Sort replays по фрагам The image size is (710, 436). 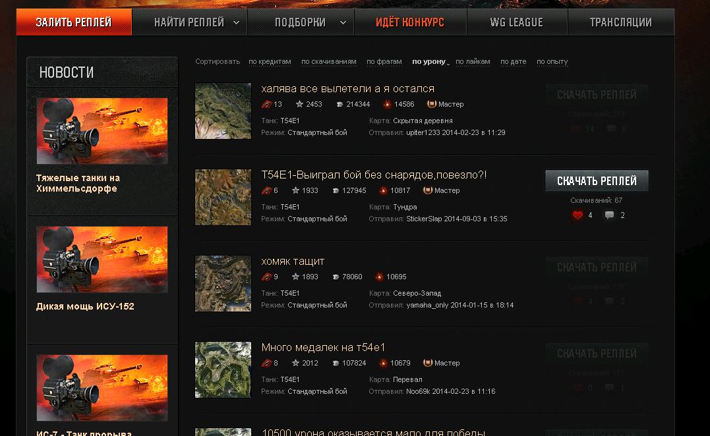pyautogui.click(x=384, y=61)
